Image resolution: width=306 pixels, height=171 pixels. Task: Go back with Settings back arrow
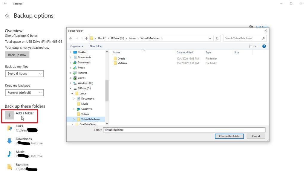[x=5, y=4]
